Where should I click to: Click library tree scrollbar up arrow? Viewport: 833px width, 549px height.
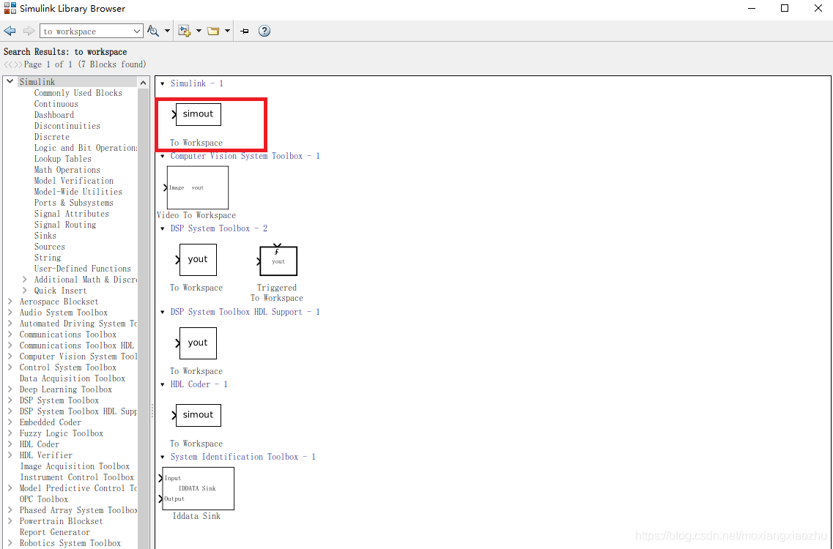(143, 82)
